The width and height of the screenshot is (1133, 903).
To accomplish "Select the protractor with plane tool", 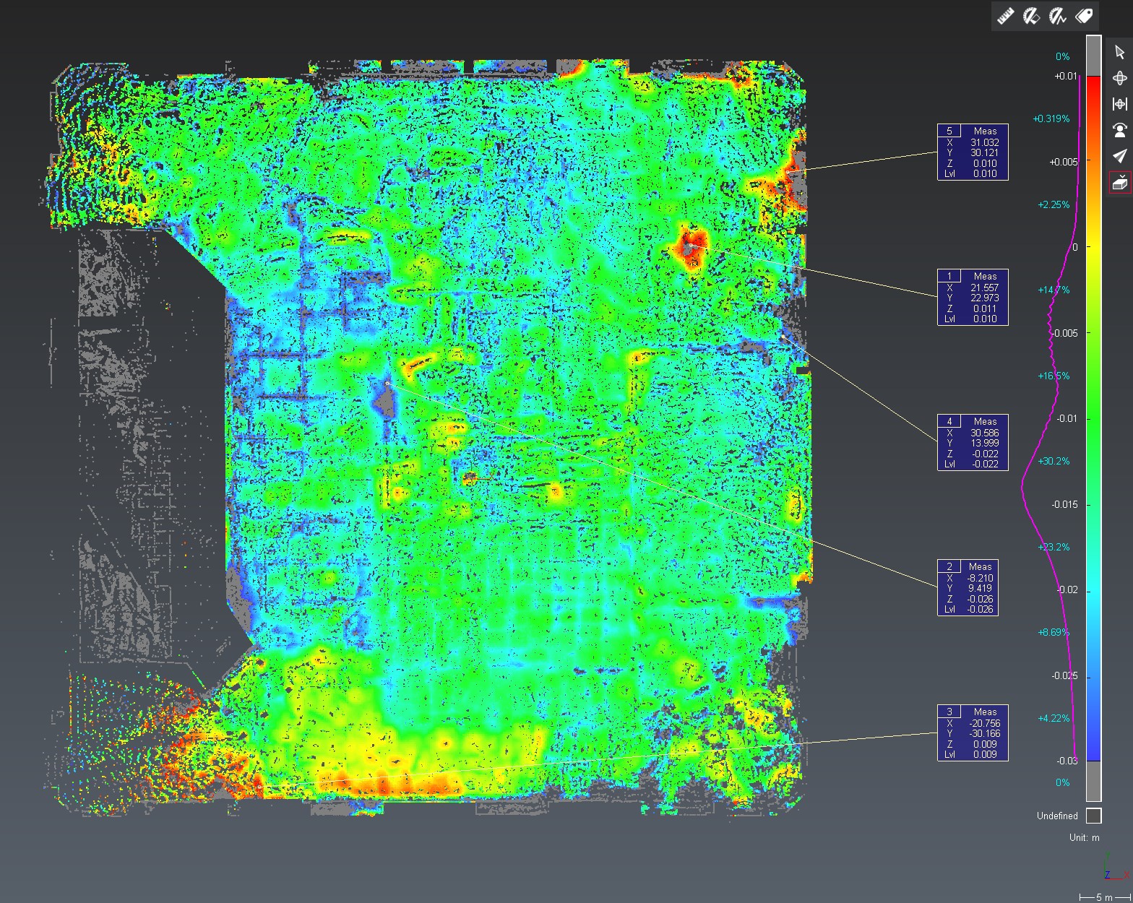I will click(1031, 15).
